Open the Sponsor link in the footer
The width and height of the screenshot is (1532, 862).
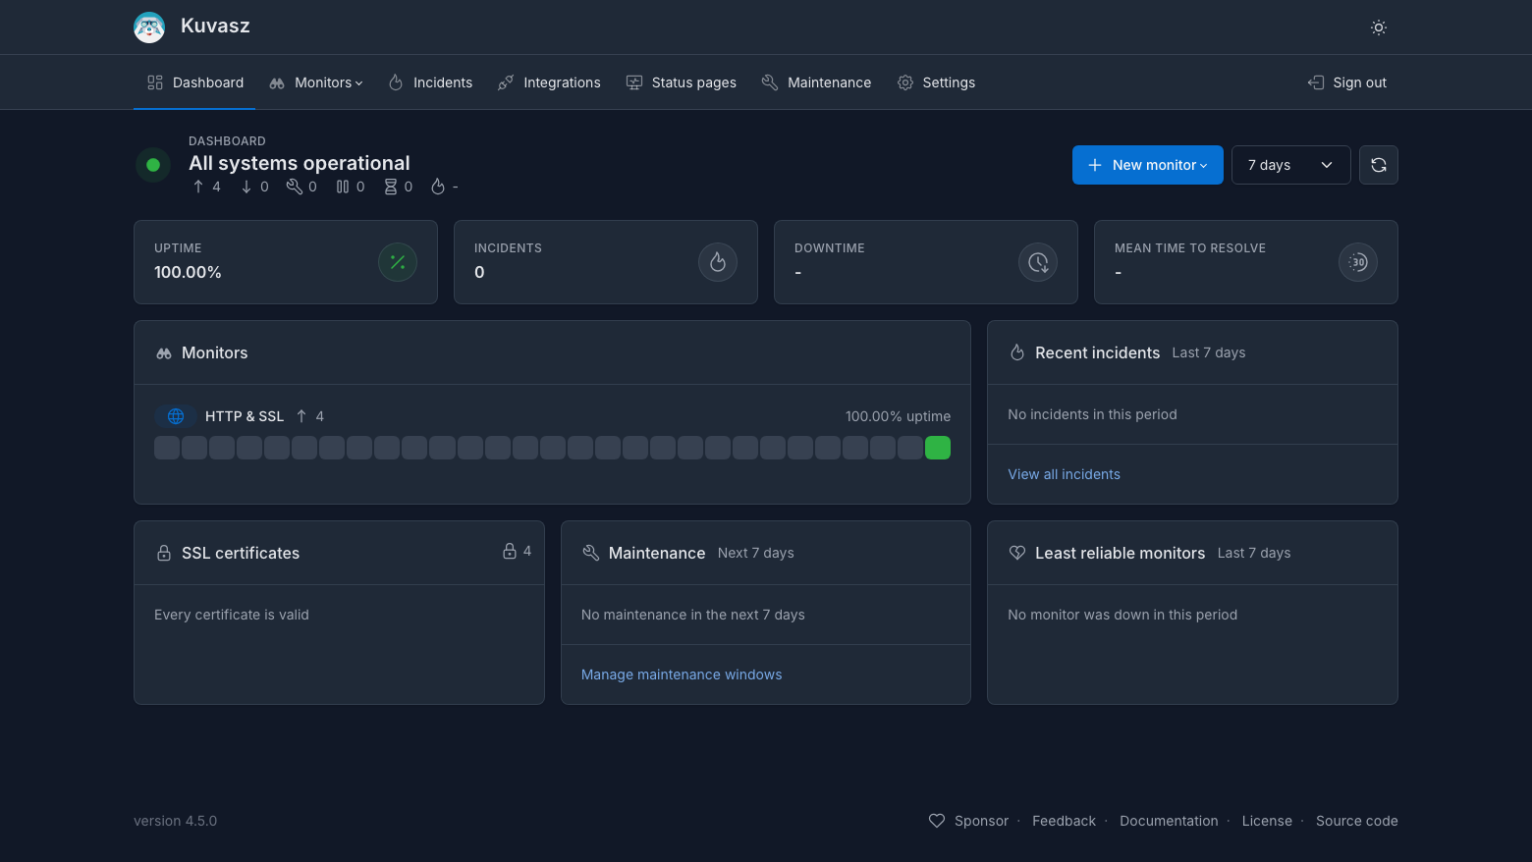pos(968,821)
